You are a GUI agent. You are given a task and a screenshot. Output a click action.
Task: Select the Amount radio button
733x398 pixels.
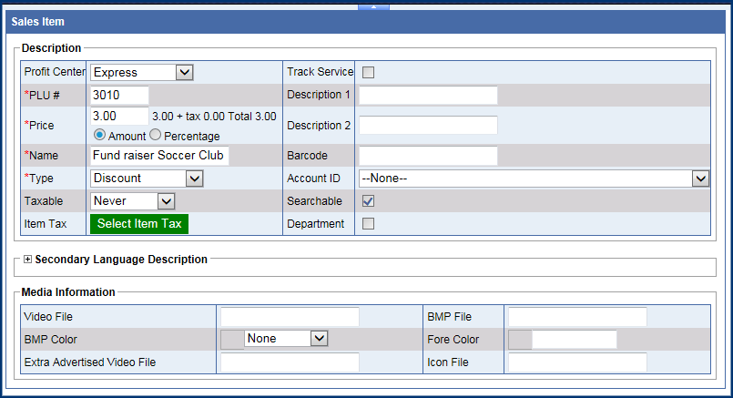pos(99,135)
